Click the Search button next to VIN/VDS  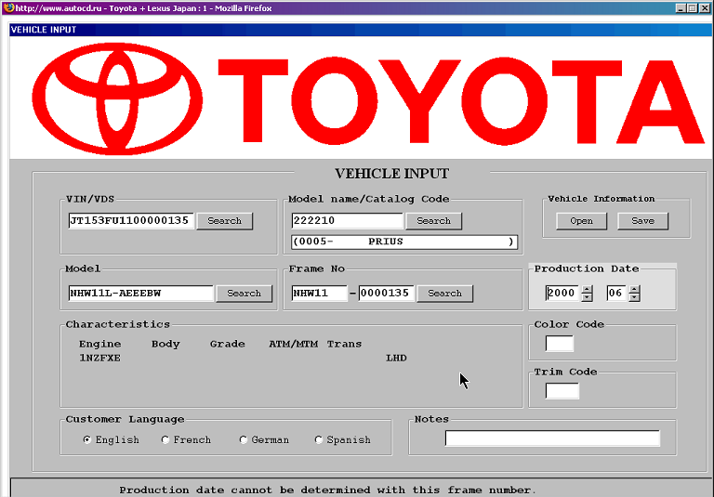click(x=224, y=221)
